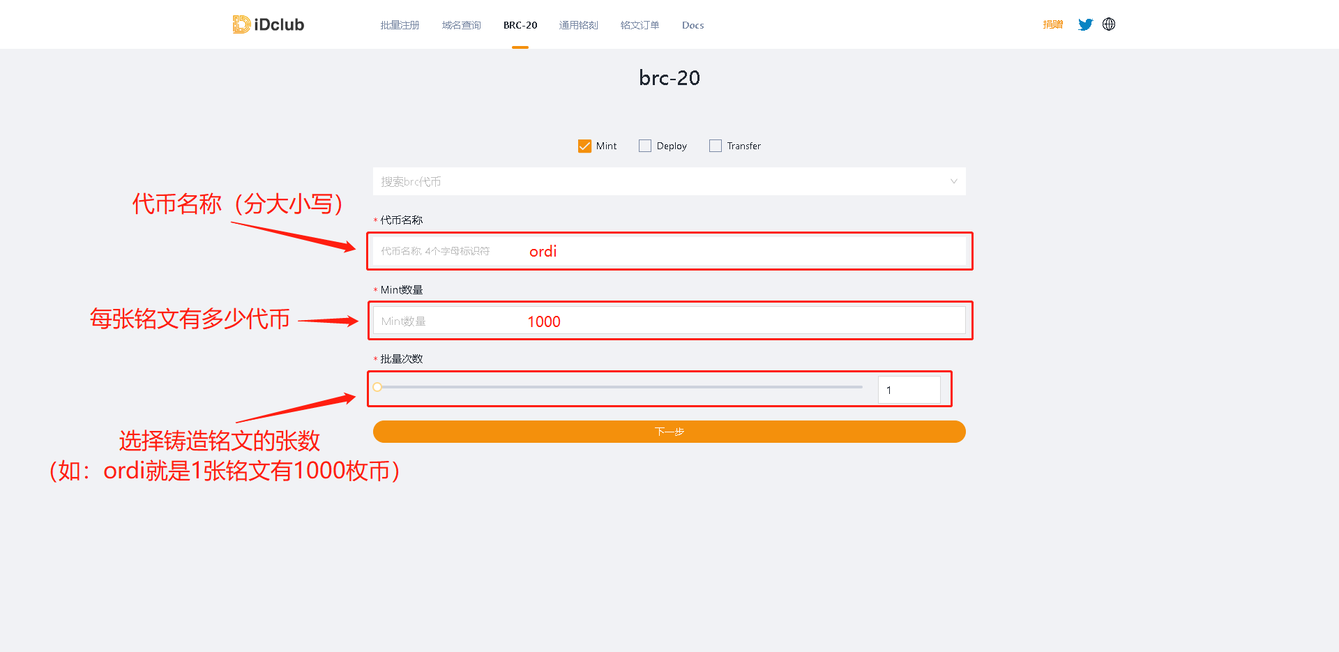Viewport: 1339px width, 652px height.
Task: Select the BRC-20 navigation tab
Action: (520, 25)
